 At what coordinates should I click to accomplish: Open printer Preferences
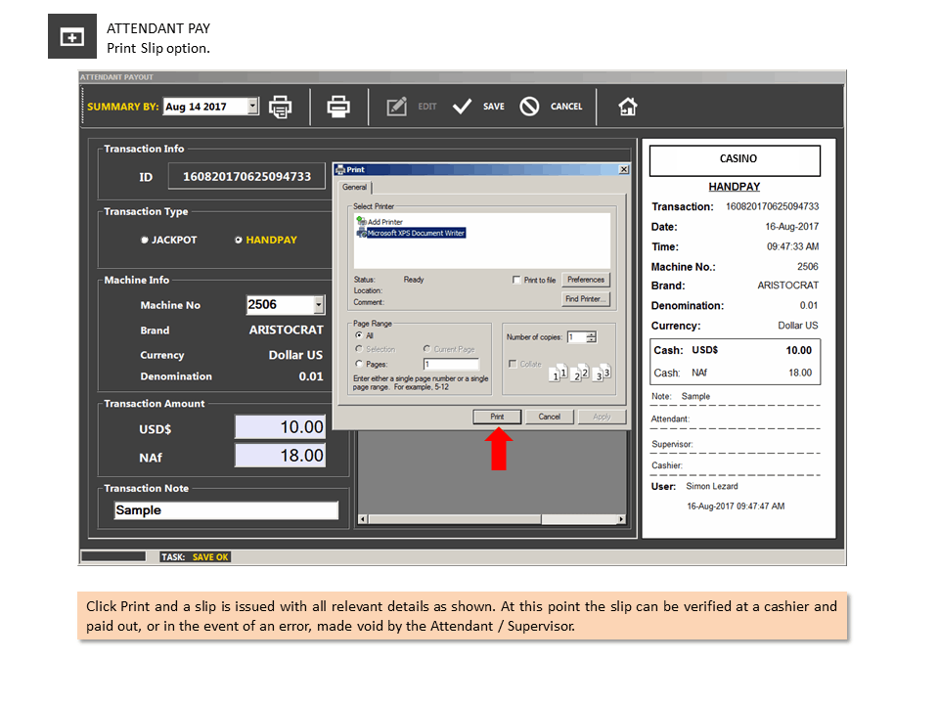pyautogui.click(x=586, y=280)
